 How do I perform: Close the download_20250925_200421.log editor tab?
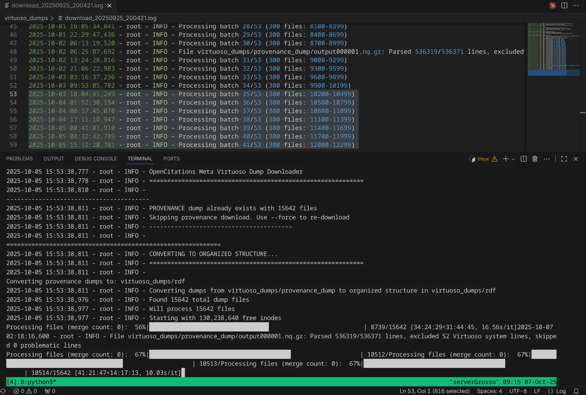tap(109, 5)
